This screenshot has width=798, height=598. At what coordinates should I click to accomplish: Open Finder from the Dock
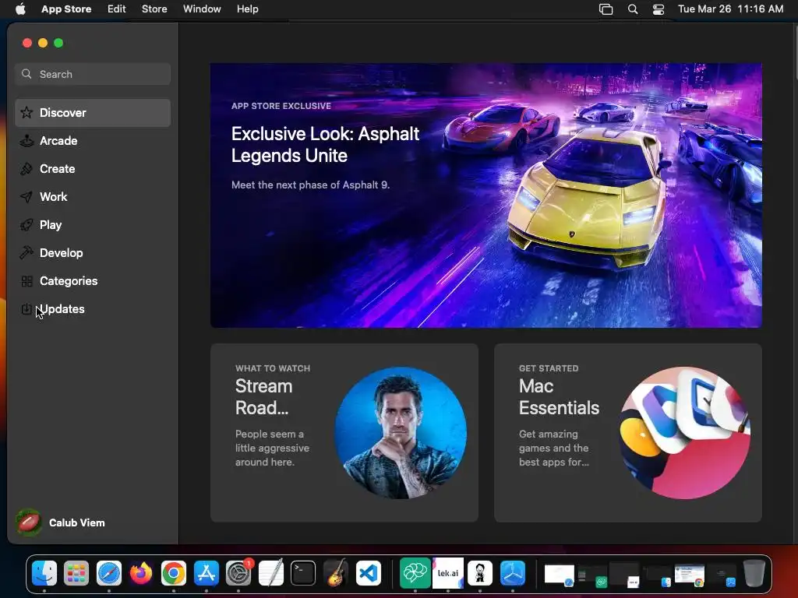44,573
